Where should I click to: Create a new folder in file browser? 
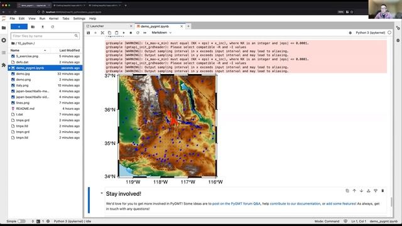click(x=33, y=26)
